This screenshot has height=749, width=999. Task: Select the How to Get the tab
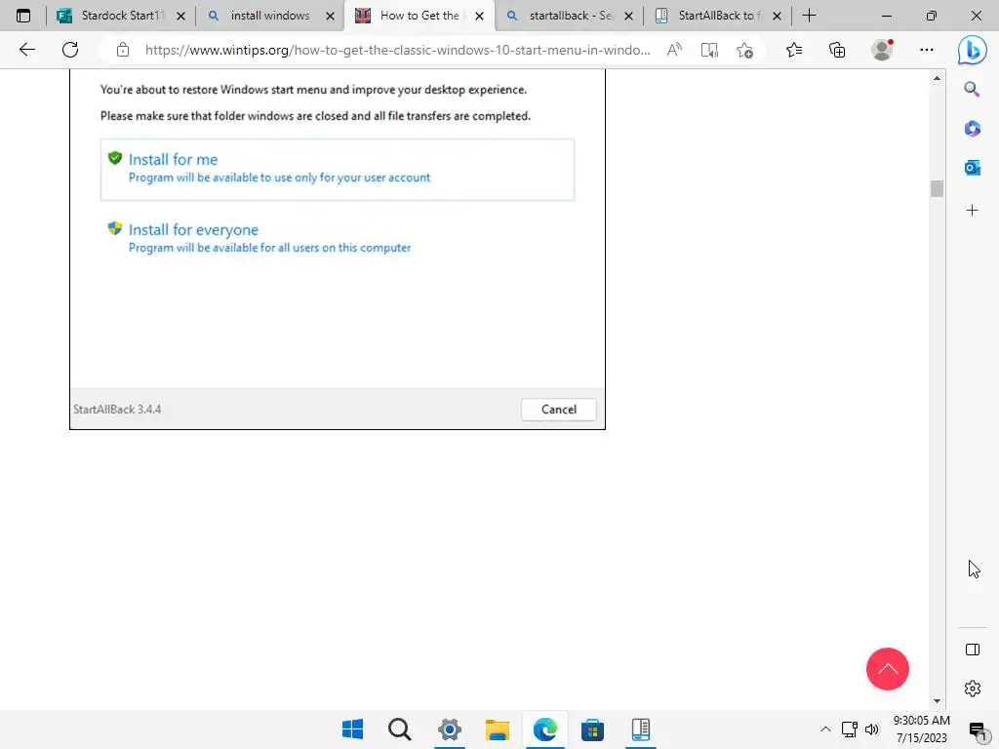pyautogui.click(x=419, y=16)
